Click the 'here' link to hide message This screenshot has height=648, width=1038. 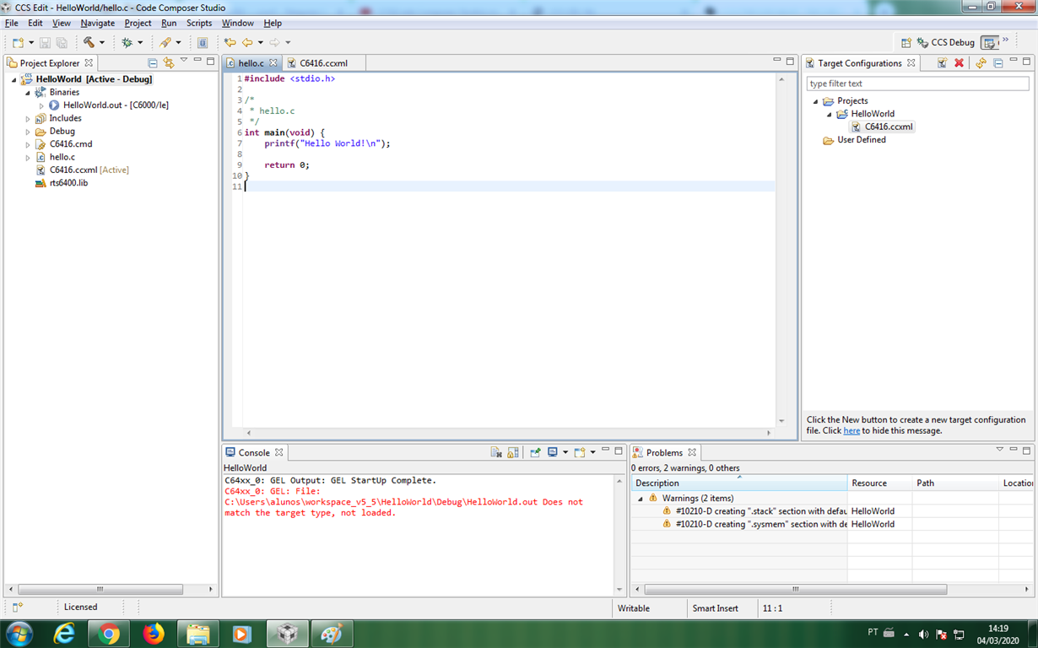point(851,430)
